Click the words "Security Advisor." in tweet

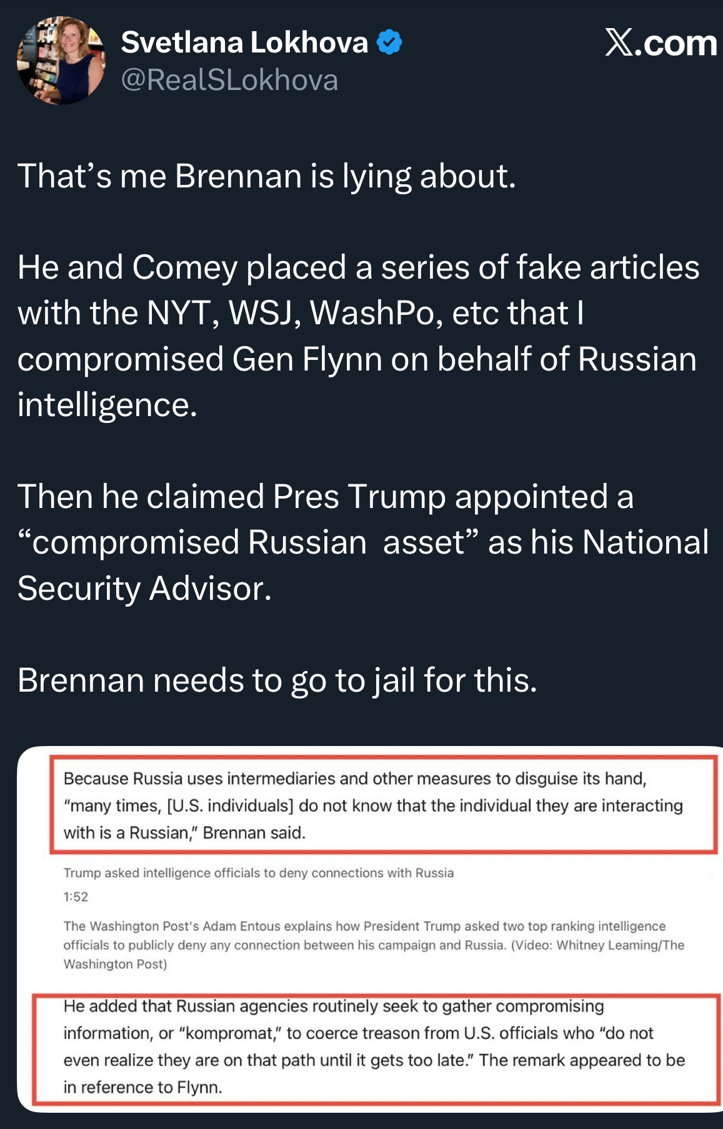coord(144,589)
